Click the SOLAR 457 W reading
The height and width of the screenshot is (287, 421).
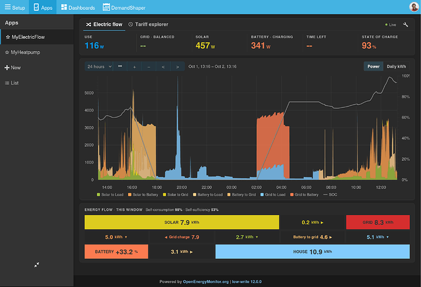coord(205,46)
